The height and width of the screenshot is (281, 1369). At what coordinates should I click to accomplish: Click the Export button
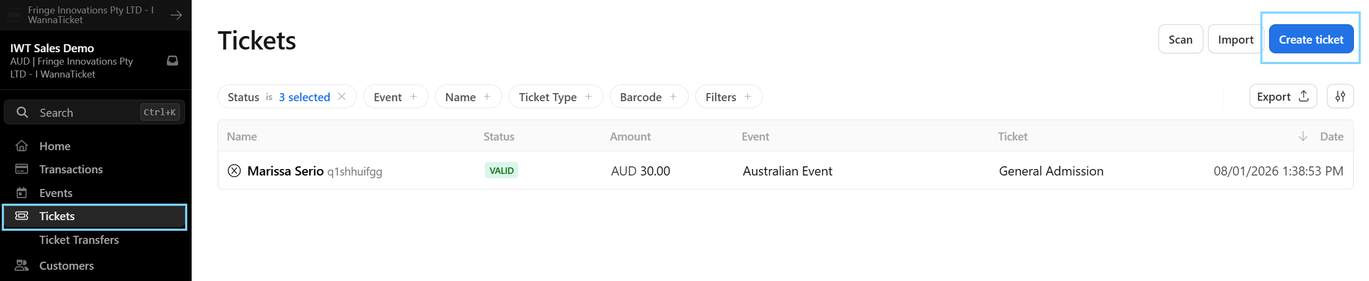click(x=1282, y=96)
